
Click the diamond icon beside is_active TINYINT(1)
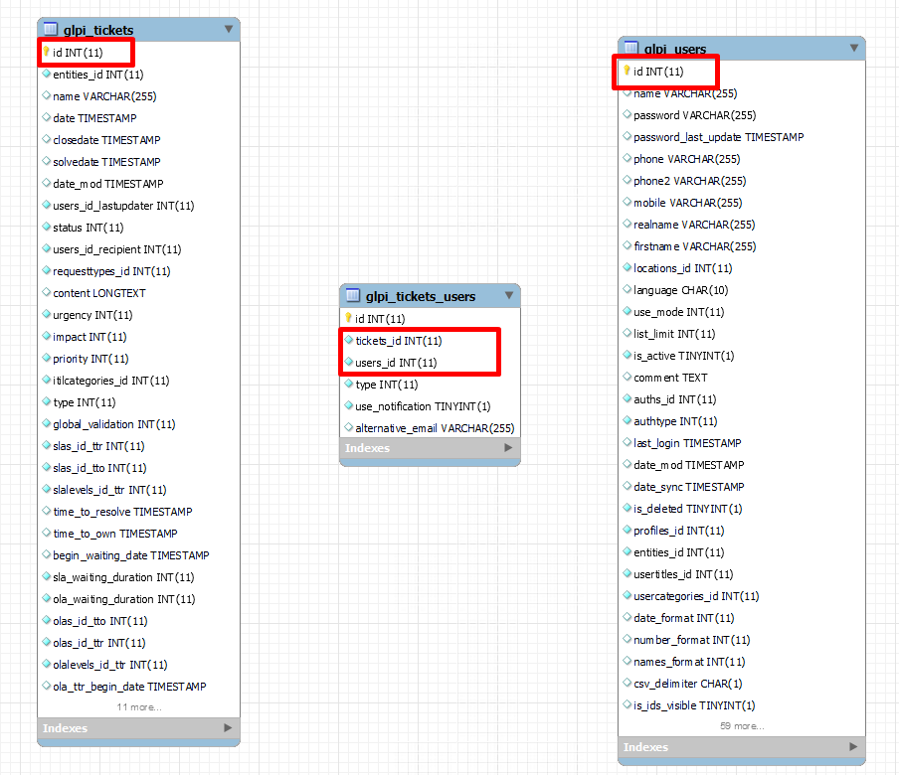coord(628,355)
